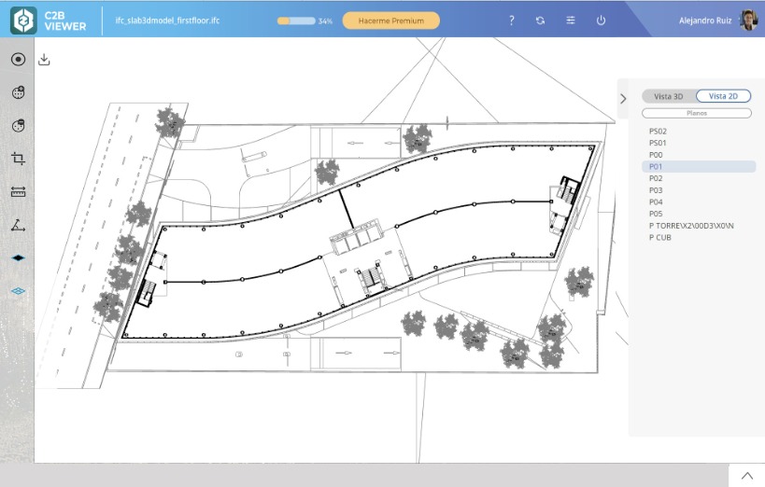
Task: Collapse the right panel with chevron arrow
Action: (x=623, y=99)
